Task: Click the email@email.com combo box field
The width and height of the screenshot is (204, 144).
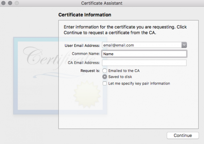Action: 141,45
